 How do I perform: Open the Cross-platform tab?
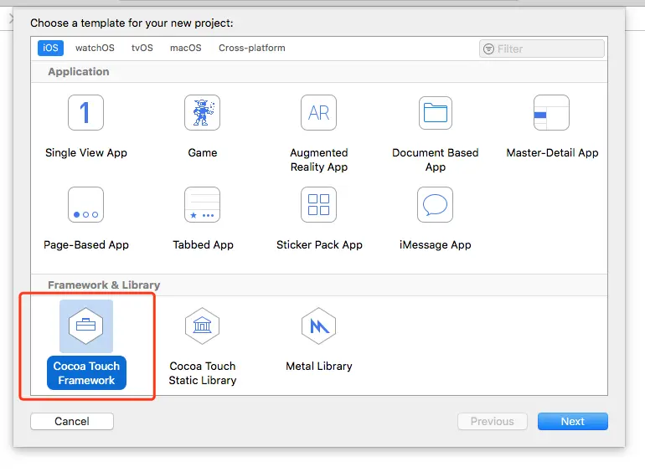click(252, 48)
